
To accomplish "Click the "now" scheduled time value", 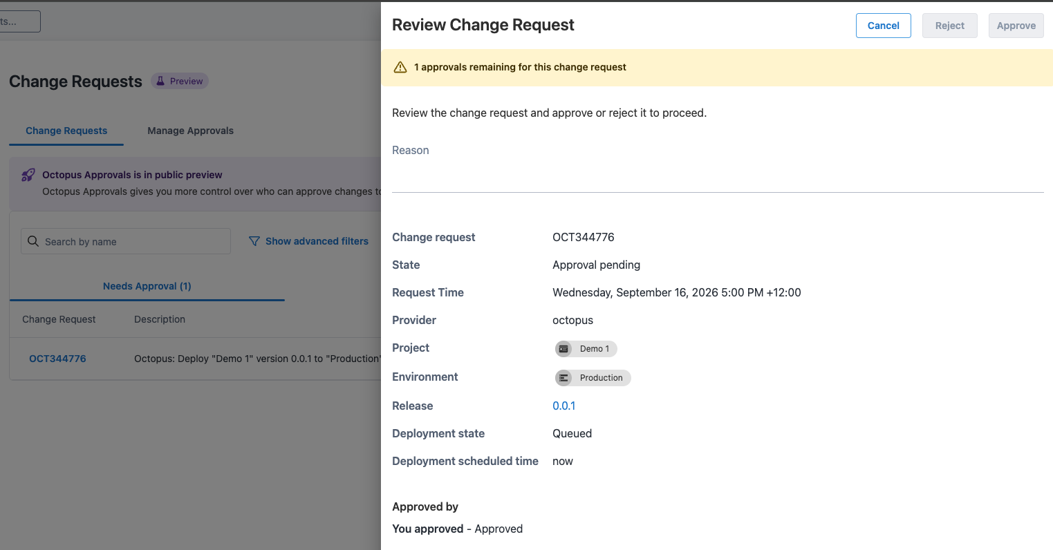I will click(563, 461).
